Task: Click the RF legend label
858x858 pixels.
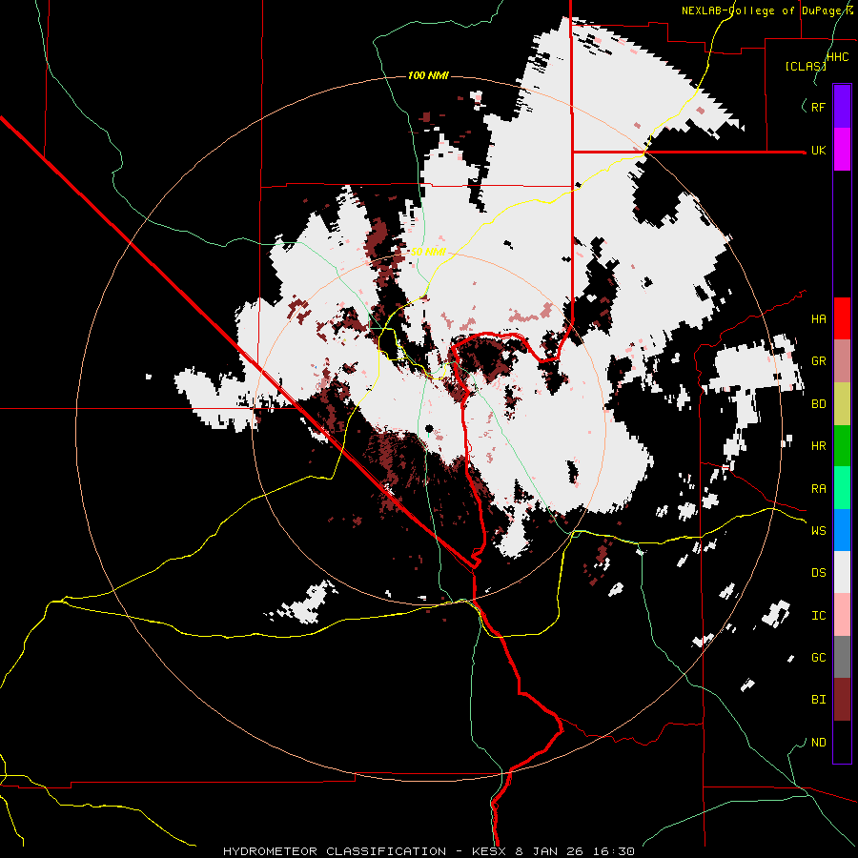Action: pyautogui.click(x=818, y=107)
